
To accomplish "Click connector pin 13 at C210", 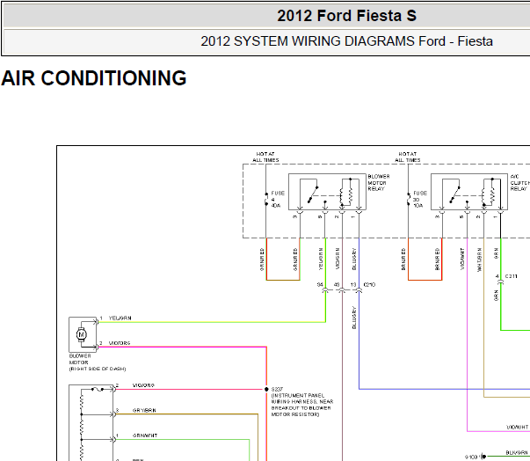I will point(353,285).
